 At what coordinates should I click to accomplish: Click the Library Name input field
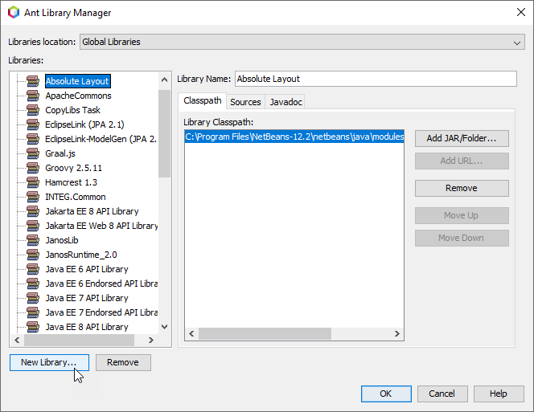click(376, 79)
